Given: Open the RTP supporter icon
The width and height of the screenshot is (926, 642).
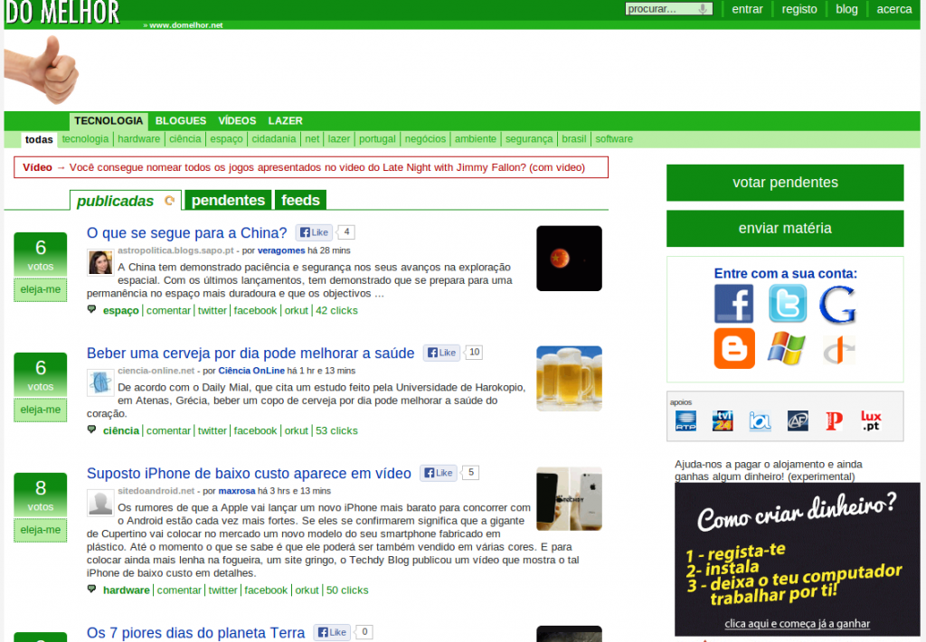Looking at the screenshot, I should click(685, 420).
